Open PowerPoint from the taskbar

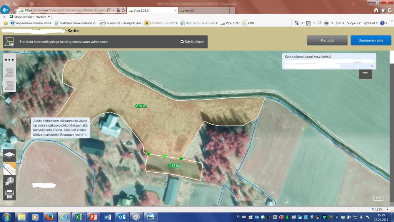[x=93, y=217]
